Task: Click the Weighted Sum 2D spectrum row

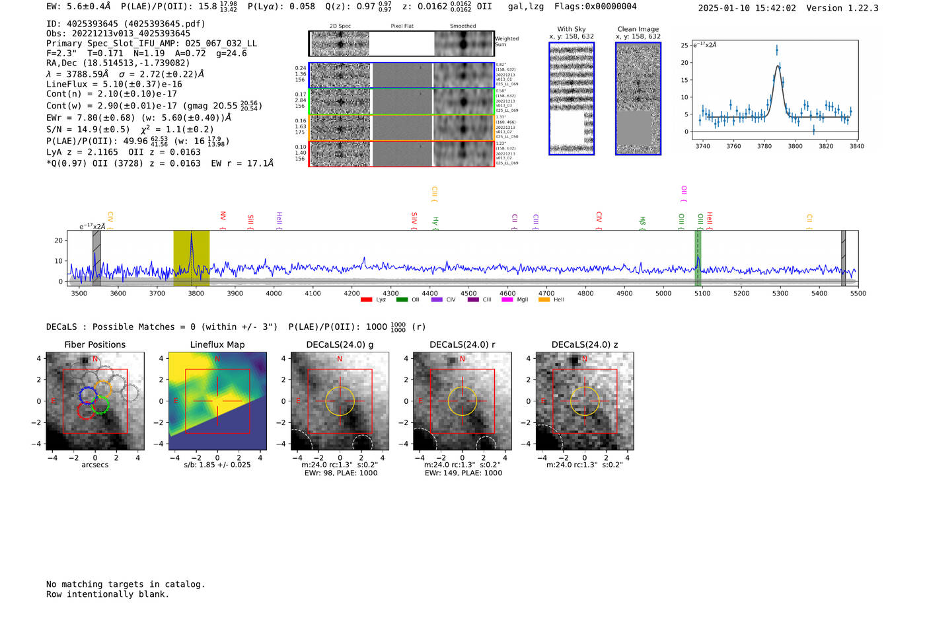Action: click(401, 44)
